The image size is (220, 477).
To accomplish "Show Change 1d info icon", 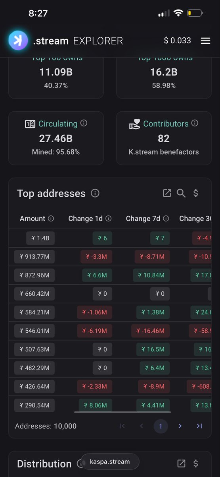I will (109, 218).
